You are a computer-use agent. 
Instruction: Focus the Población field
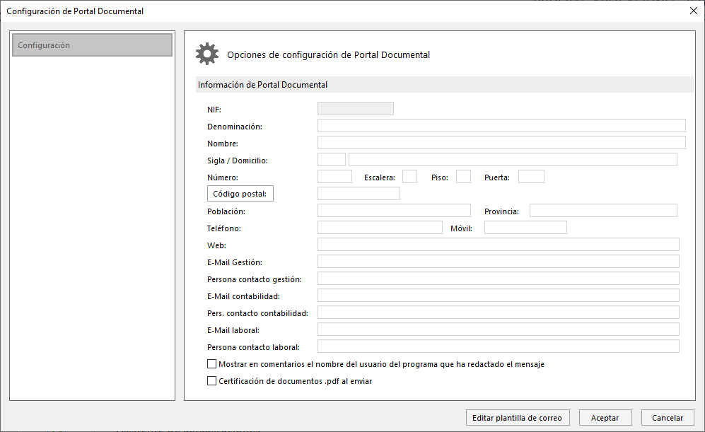click(394, 211)
